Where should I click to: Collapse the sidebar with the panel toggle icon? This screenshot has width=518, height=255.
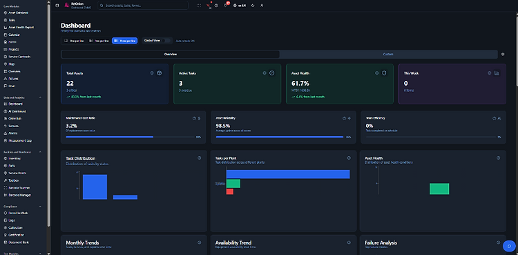click(x=57, y=6)
